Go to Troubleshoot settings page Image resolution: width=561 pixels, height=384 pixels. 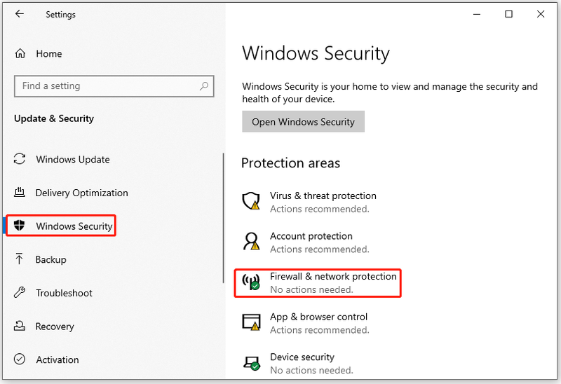[64, 293]
